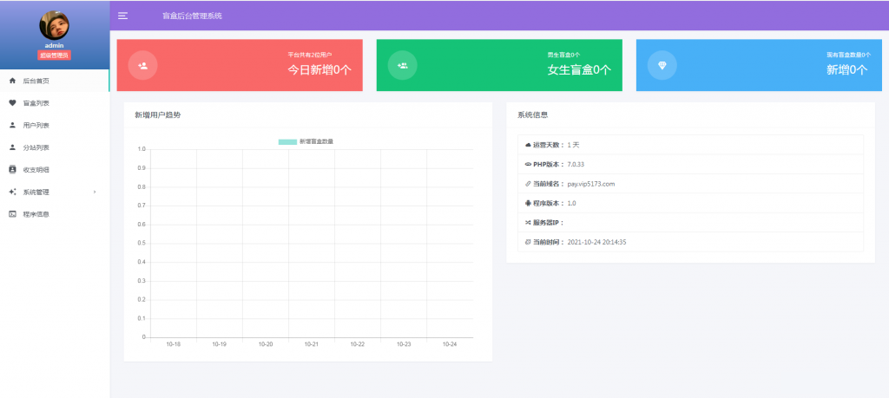This screenshot has width=889, height=398.
Task: Click the admin username in sidebar
Action: pos(55,45)
